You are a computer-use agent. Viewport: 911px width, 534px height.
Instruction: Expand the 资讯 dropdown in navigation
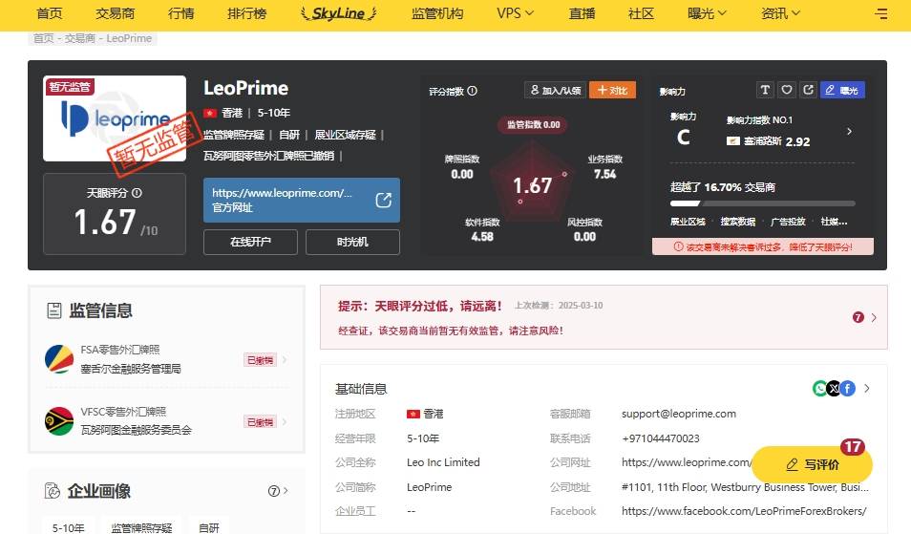click(x=780, y=12)
